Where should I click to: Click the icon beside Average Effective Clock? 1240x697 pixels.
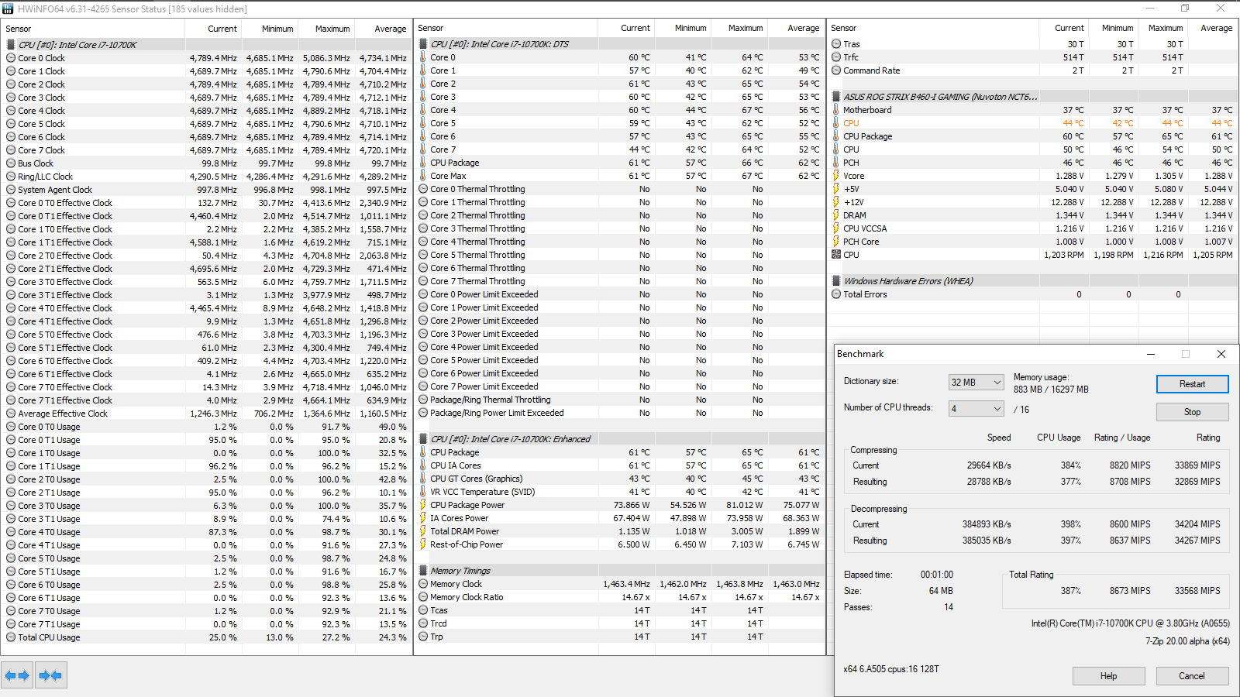11,414
